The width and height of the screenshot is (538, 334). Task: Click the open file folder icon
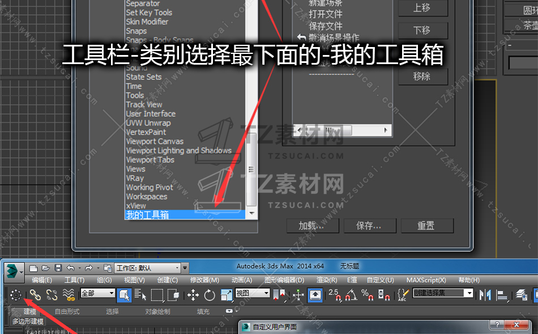click(x=46, y=268)
